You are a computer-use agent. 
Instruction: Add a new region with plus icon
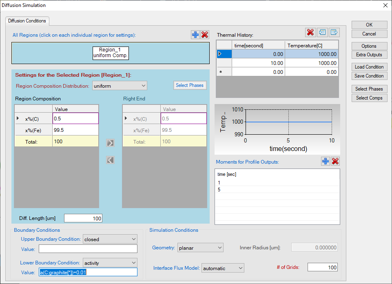[195, 35]
